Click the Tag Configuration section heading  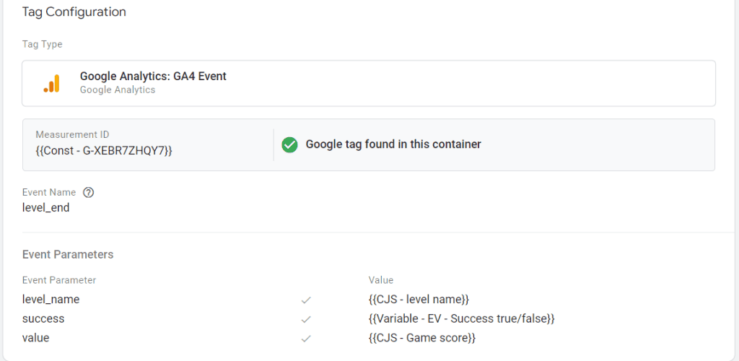(74, 12)
